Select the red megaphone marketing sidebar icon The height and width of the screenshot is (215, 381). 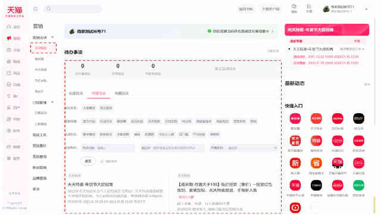(9, 38)
